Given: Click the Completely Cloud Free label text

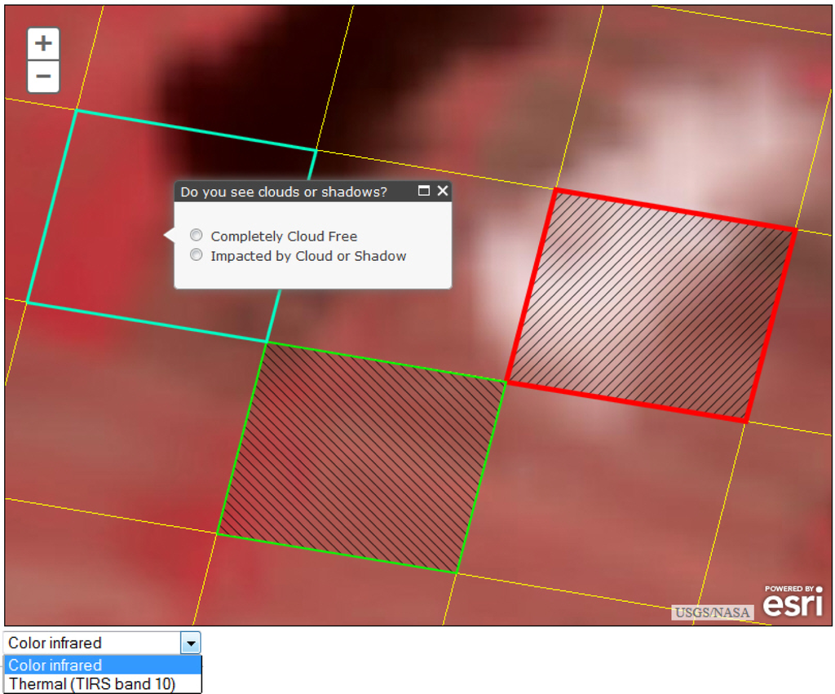Looking at the screenshot, I should pos(284,236).
